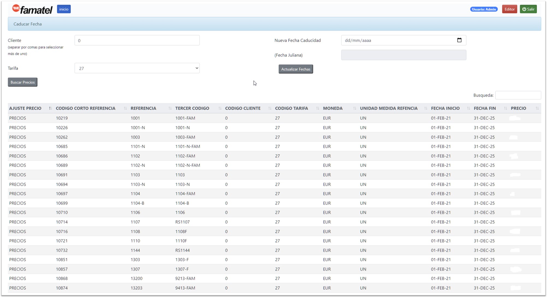This screenshot has height=298, width=547.
Task: Click short code 10732 cell
Action: [62, 250]
